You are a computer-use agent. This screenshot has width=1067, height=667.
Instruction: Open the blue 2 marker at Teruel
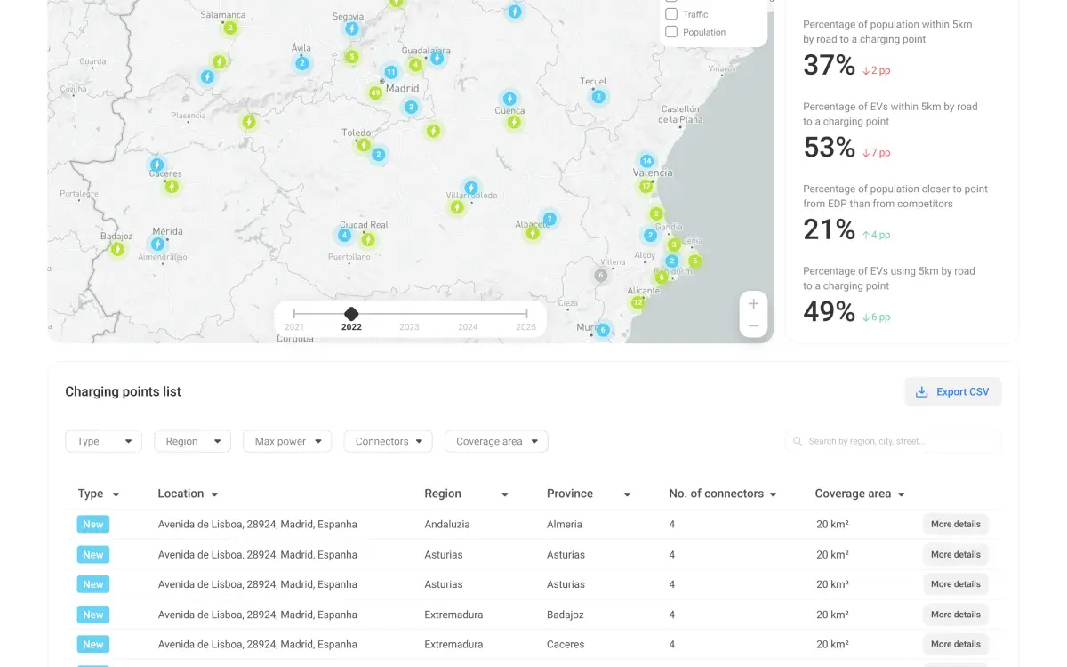tap(598, 97)
